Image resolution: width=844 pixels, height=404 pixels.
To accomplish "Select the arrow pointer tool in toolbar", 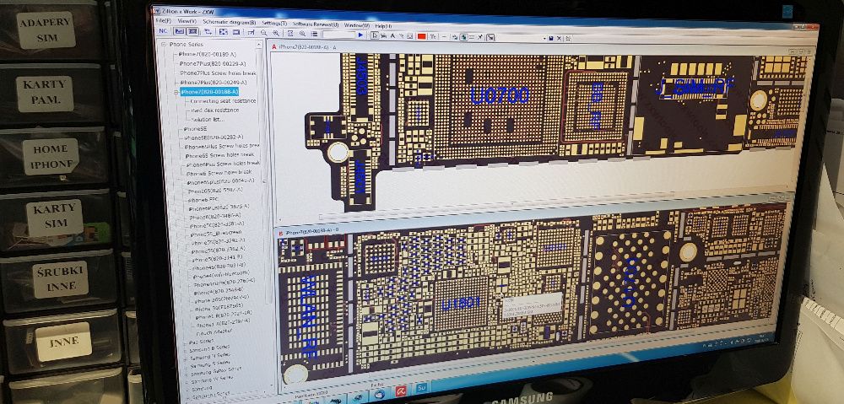I will pos(375,35).
